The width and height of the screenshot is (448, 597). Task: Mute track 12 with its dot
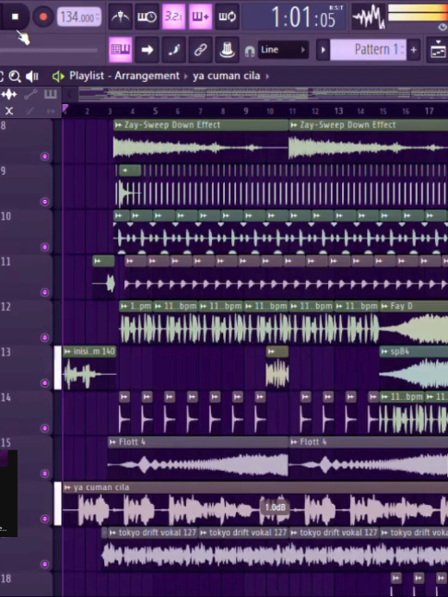coord(44,338)
